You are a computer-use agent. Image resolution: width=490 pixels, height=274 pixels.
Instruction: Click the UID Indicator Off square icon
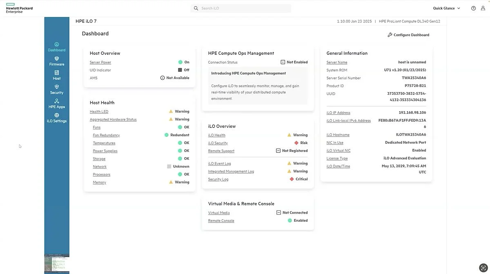180,70
